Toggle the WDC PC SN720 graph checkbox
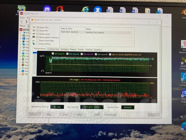Image resolution: width=186 pixels, height=140 pixels. [110, 55]
